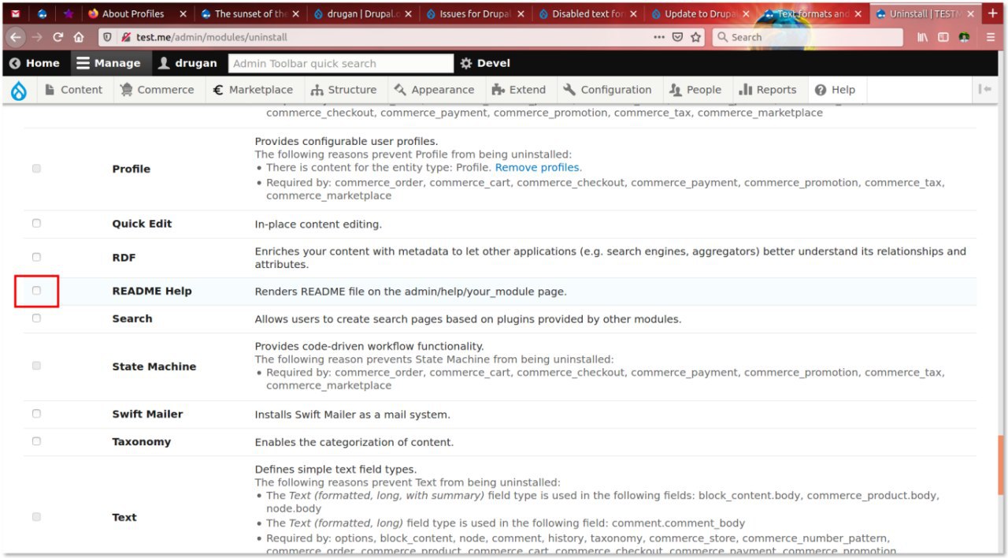Click the Text module checkbox
Image resolution: width=1008 pixels, height=558 pixels.
36,517
